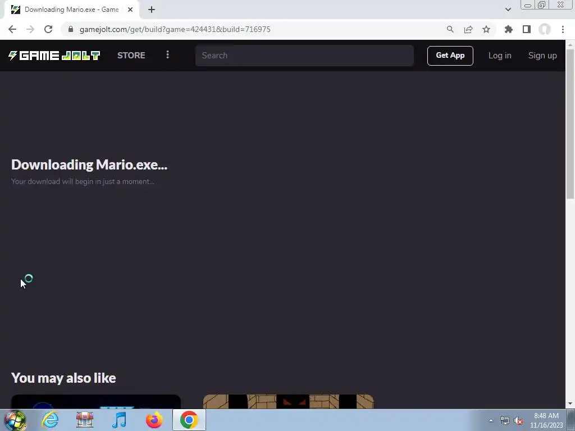Click "Your download will begin" text
This screenshot has height=431, width=575.
83,181
